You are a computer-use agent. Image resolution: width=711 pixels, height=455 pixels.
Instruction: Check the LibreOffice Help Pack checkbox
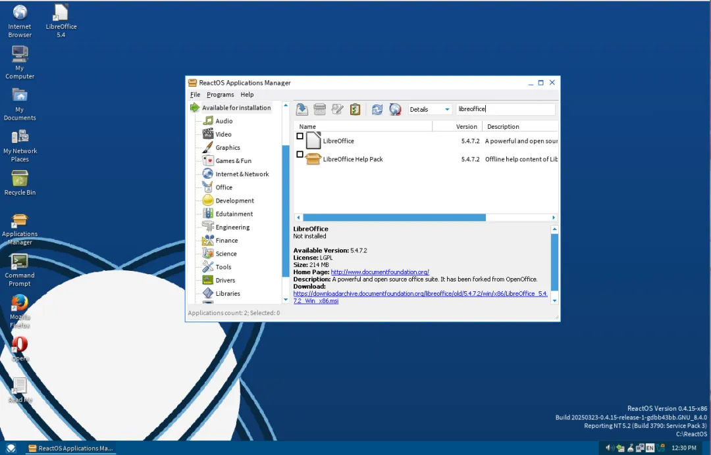(x=300, y=155)
